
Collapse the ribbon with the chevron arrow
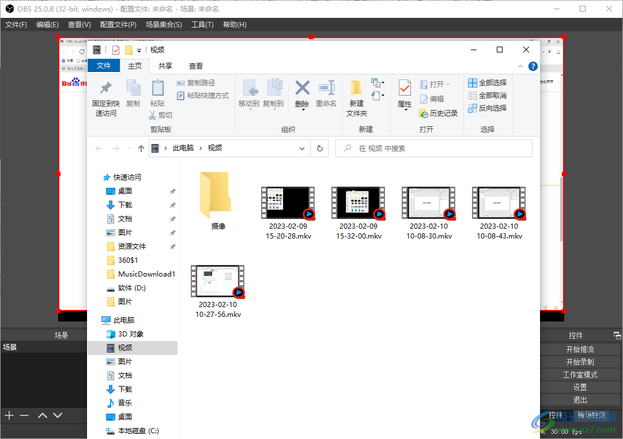pos(520,66)
